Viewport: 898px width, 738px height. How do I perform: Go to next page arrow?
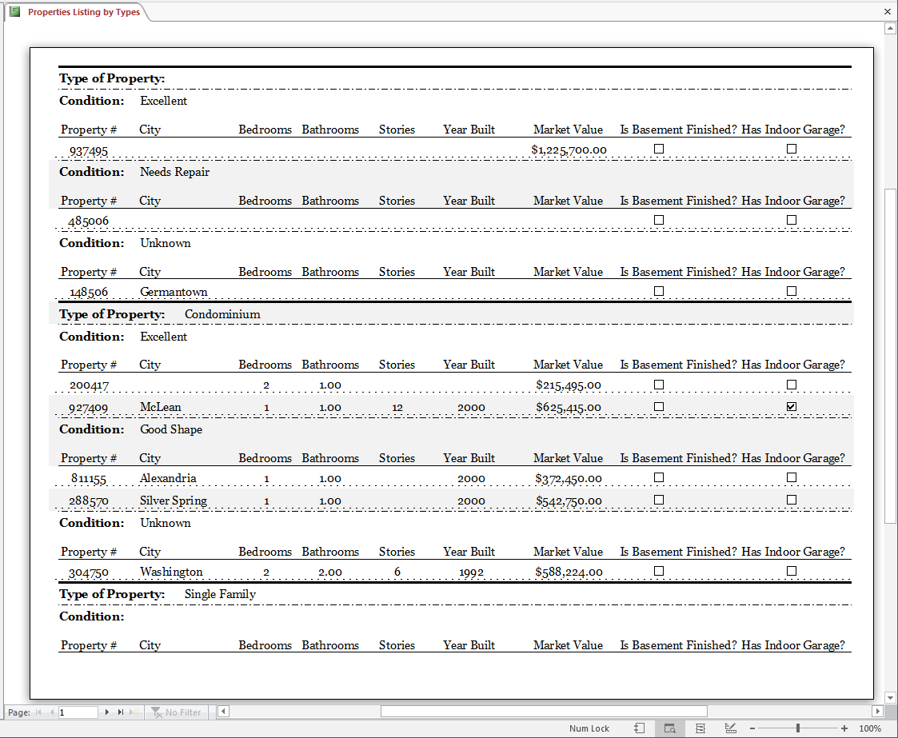106,712
